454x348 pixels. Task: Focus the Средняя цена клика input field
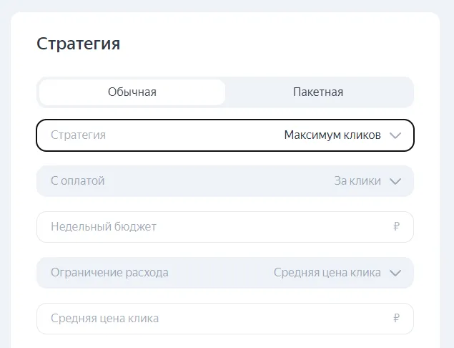click(x=225, y=319)
